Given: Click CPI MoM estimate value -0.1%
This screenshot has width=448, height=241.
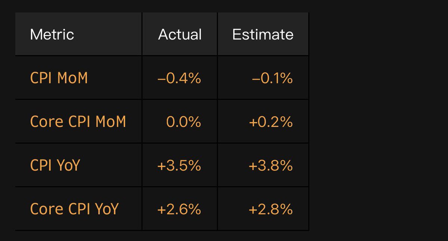Looking at the screenshot, I should (272, 78).
